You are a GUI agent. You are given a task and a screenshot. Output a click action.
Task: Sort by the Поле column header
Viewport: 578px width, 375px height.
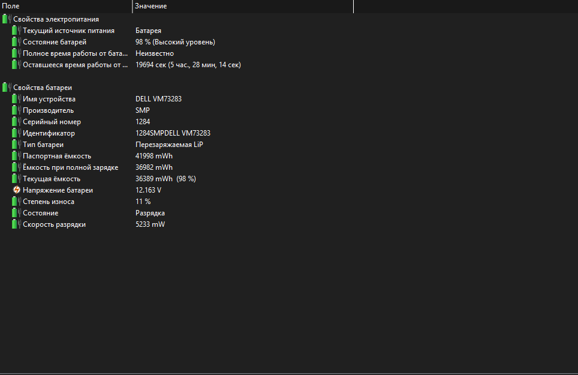[66, 6]
